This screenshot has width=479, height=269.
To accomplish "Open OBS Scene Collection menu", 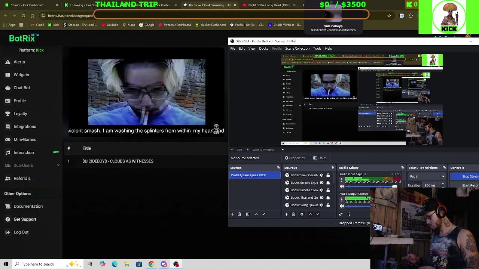I will click(x=298, y=49).
